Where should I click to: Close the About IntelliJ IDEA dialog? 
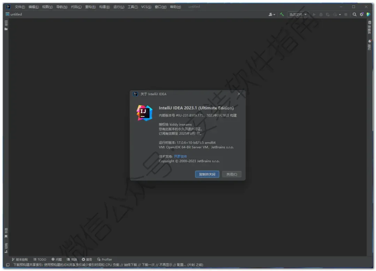coord(239,94)
